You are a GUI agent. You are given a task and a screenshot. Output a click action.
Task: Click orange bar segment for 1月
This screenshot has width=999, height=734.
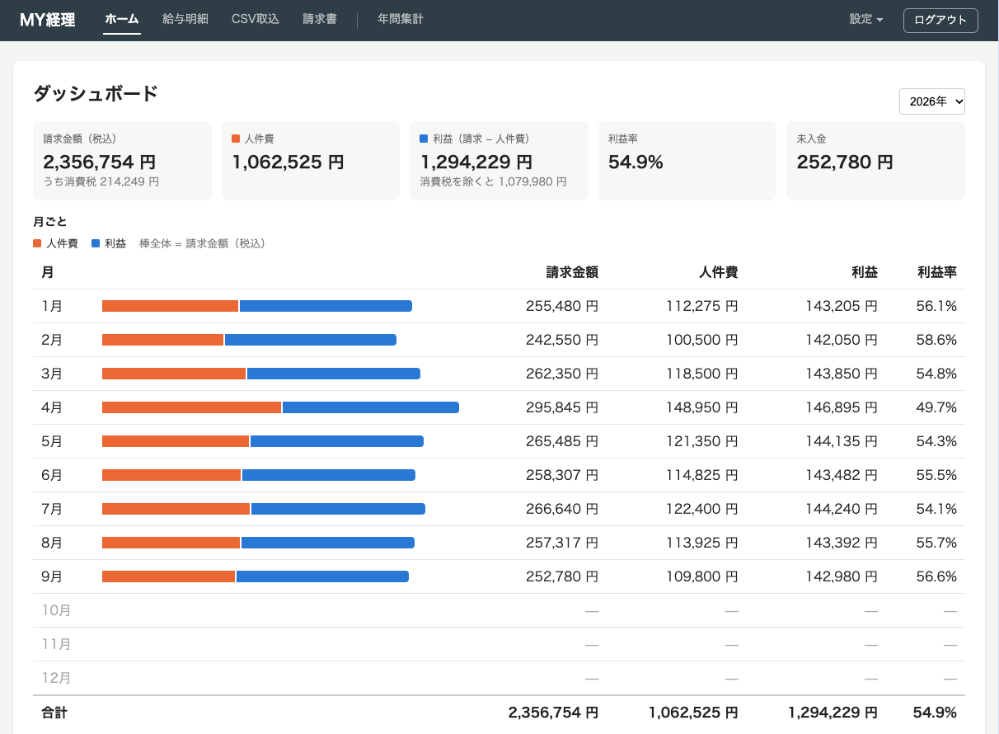pos(171,306)
